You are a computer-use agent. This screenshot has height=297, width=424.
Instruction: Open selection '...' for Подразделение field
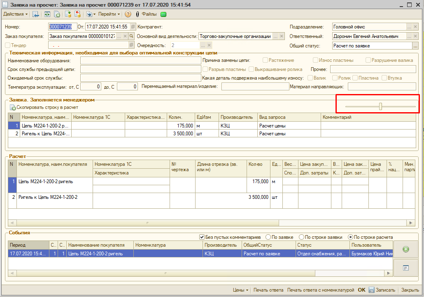(409, 27)
